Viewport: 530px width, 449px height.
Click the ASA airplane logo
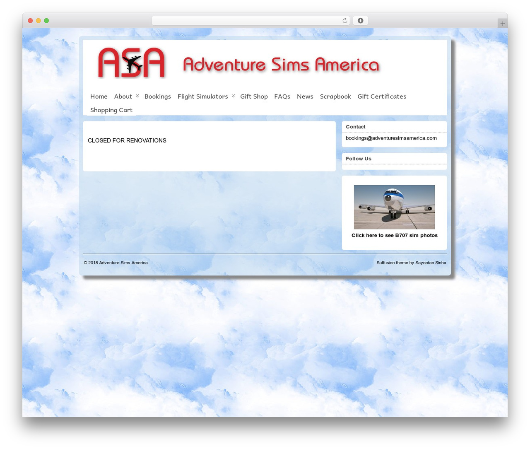pos(132,63)
